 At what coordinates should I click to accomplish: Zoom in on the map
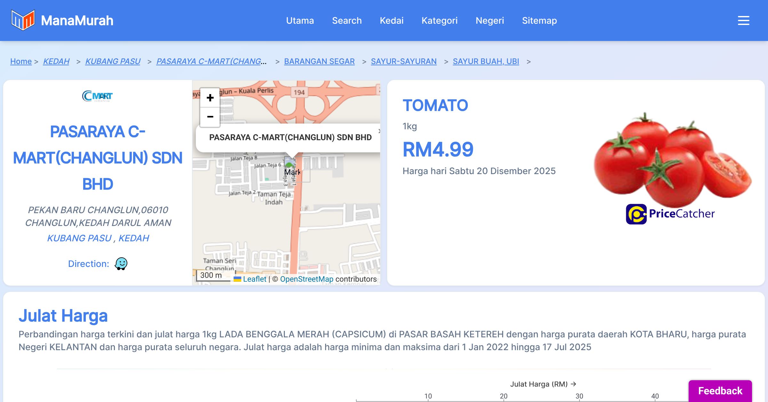tap(210, 98)
